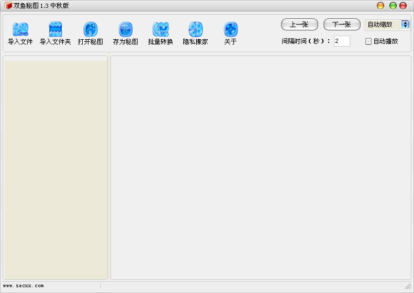Image resolution: width=414 pixels, height=293 pixels.
Task: Minimize window with the orange button
Action: (x=381, y=6)
